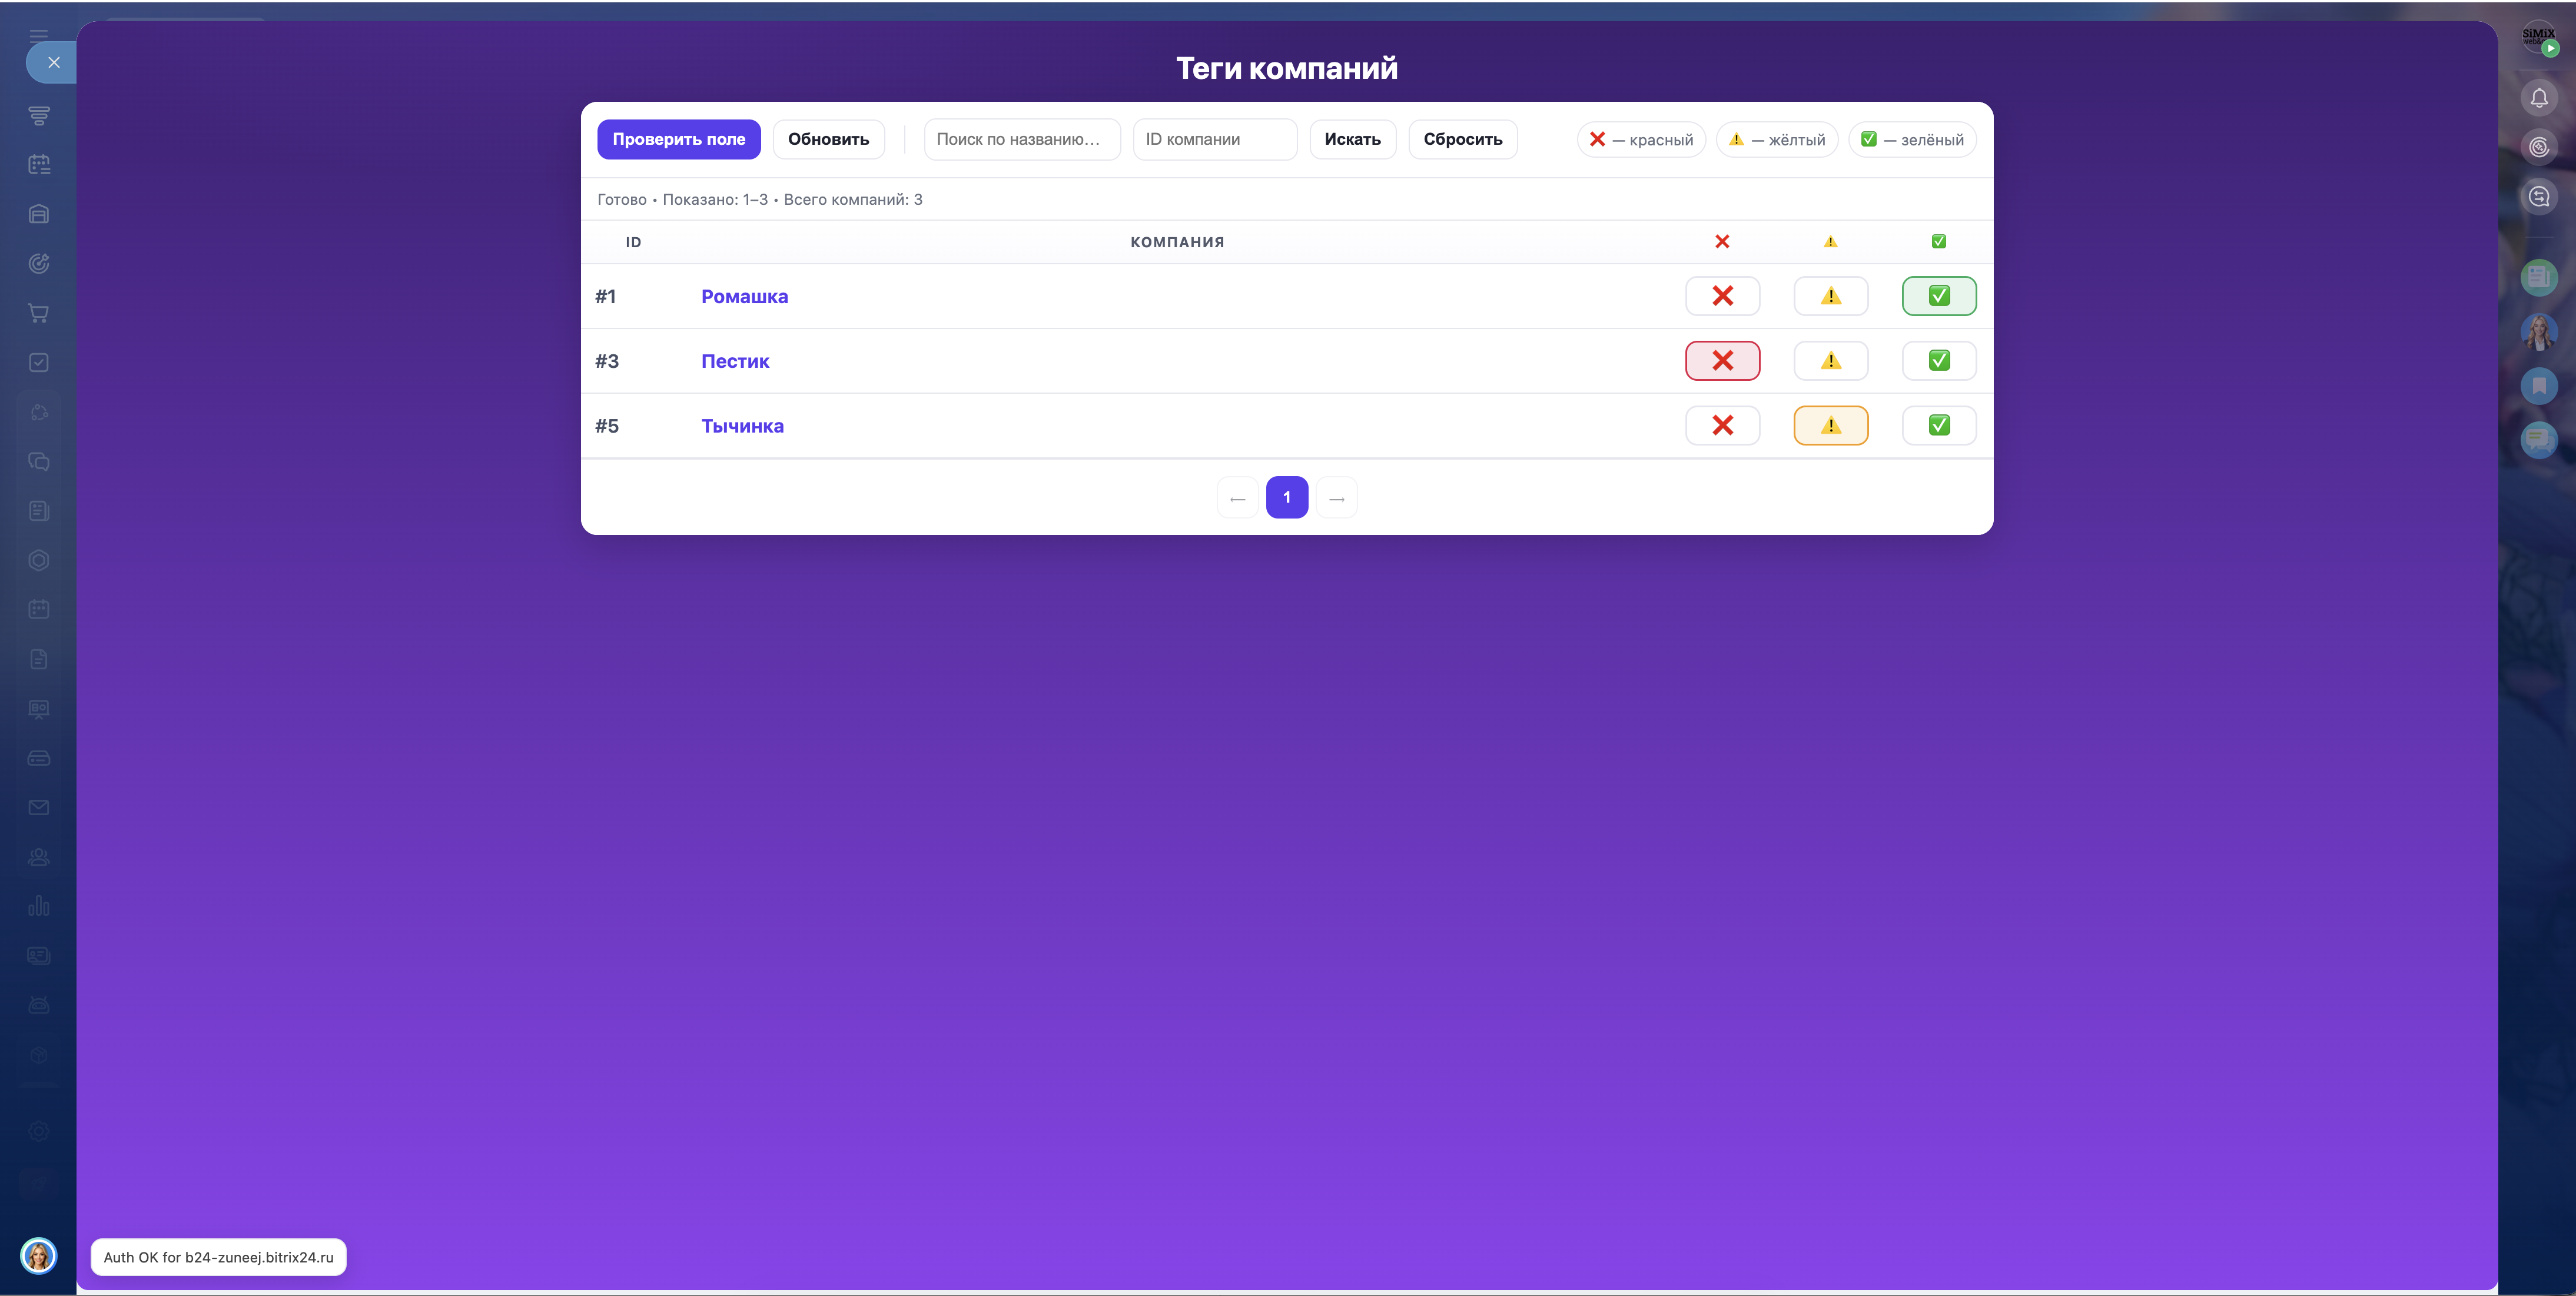Go to next page arrow

point(1336,498)
